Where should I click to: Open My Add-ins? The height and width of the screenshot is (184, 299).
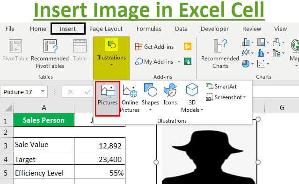[x=154, y=62]
